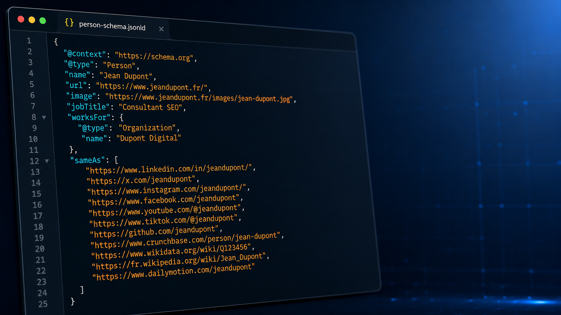Click the Wikidata Q123456 URL
Viewport: 561px width, 315px height.
pos(171,252)
